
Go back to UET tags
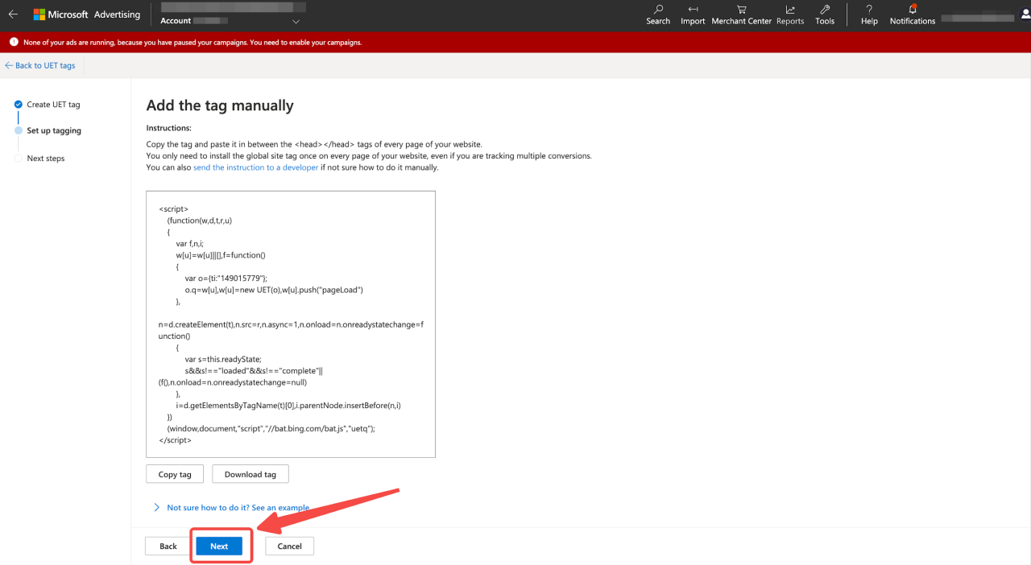pos(40,65)
